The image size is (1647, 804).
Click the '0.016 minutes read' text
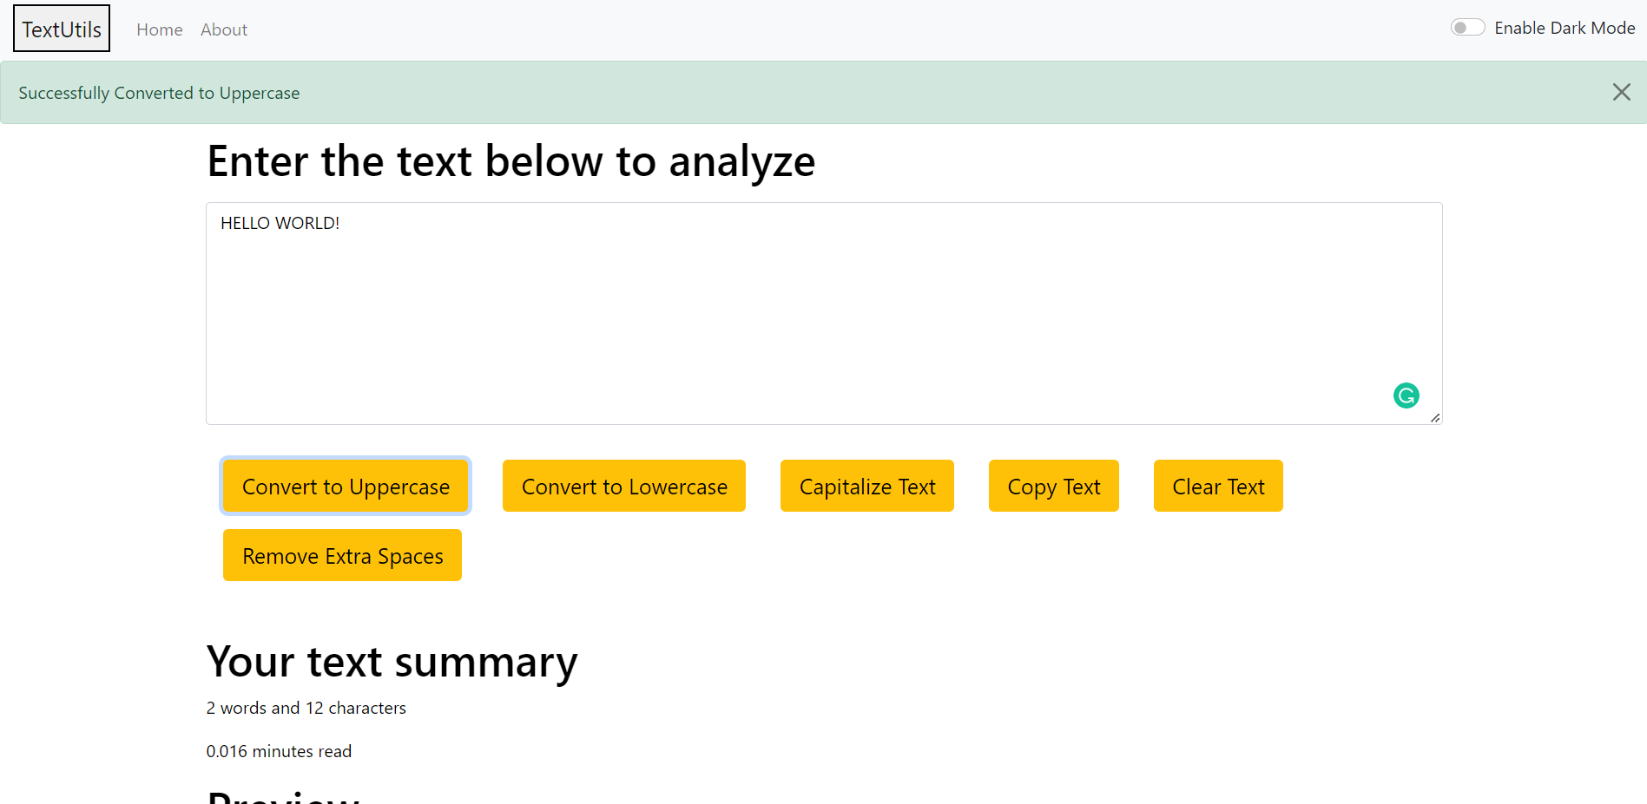pyautogui.click(x=279, y=751)
